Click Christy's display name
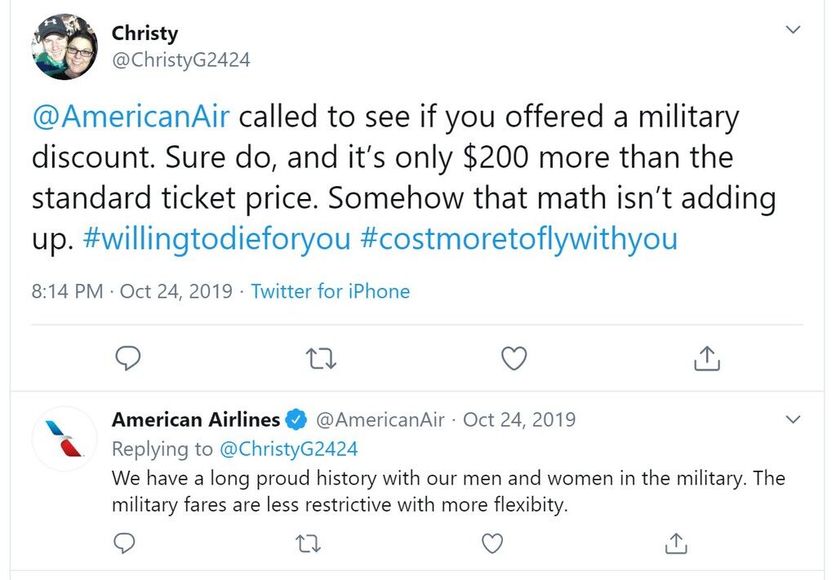The width and height of the screenshot is (836, 580). click(x=145, y=33)
